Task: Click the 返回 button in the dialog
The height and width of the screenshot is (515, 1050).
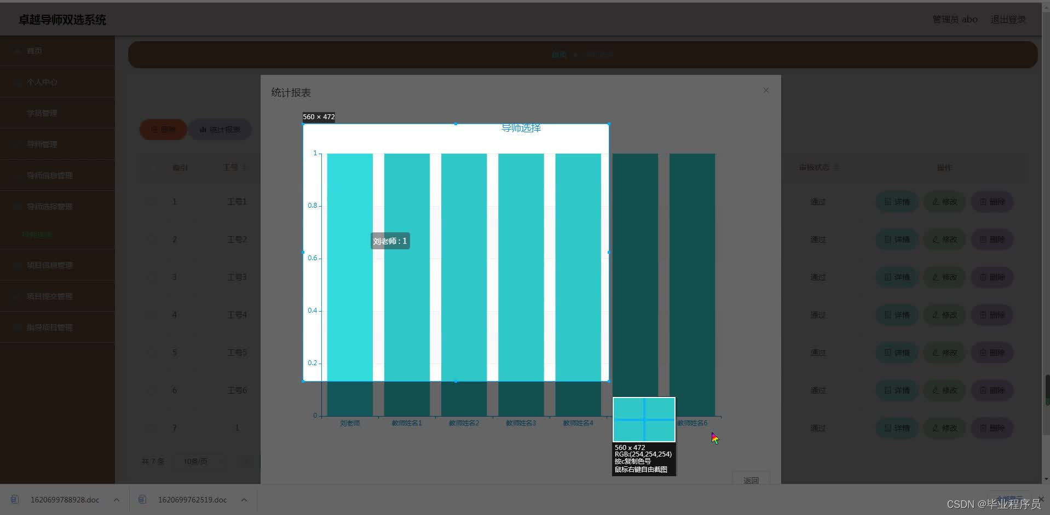Action: pyautogui.click(x=751, y=478)
